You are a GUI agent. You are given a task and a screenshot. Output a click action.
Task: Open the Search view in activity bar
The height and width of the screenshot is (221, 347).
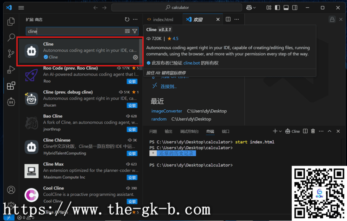(11, 37)
